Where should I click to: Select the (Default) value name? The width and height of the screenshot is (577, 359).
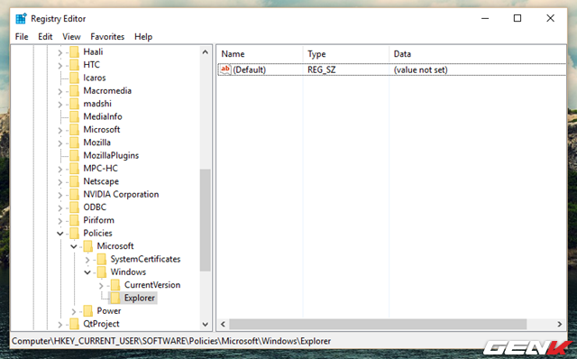(x=249, y=69)
